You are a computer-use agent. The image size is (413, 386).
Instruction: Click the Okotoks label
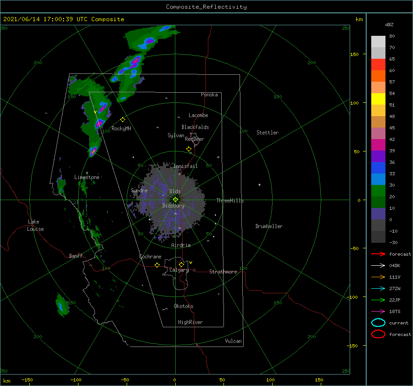184,306
